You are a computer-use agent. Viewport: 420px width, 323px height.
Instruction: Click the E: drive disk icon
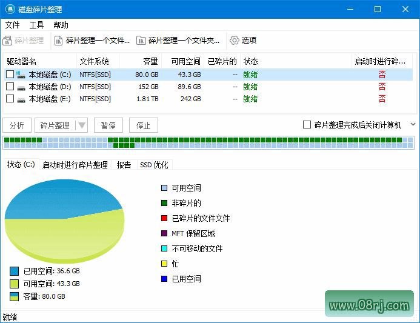(x=21, y=100)
